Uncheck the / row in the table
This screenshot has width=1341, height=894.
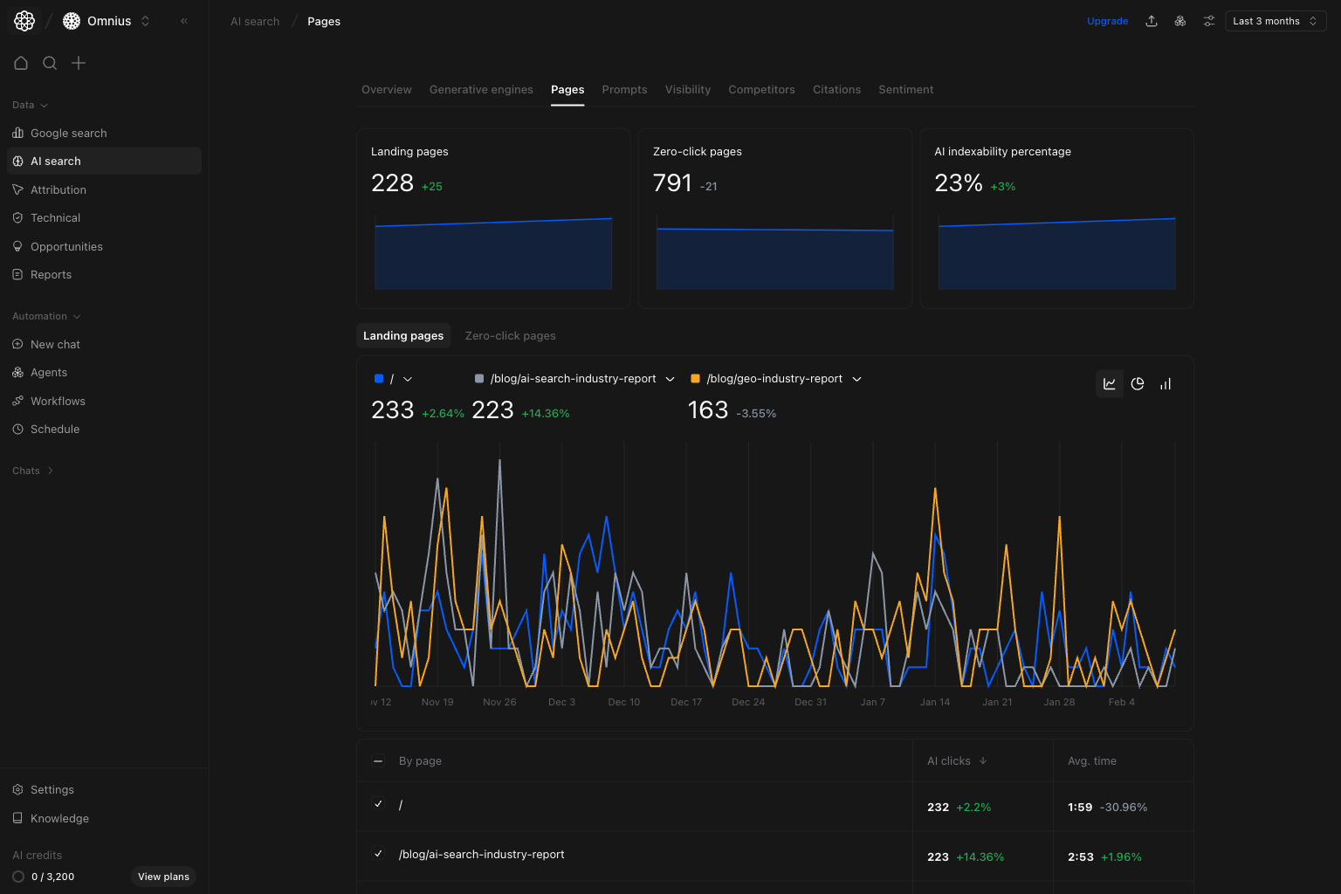coord(378,803)
